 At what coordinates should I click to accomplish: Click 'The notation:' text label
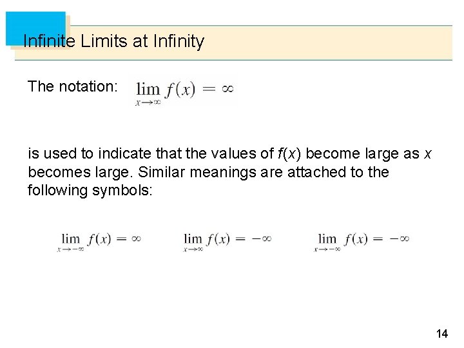coord(72,86)
